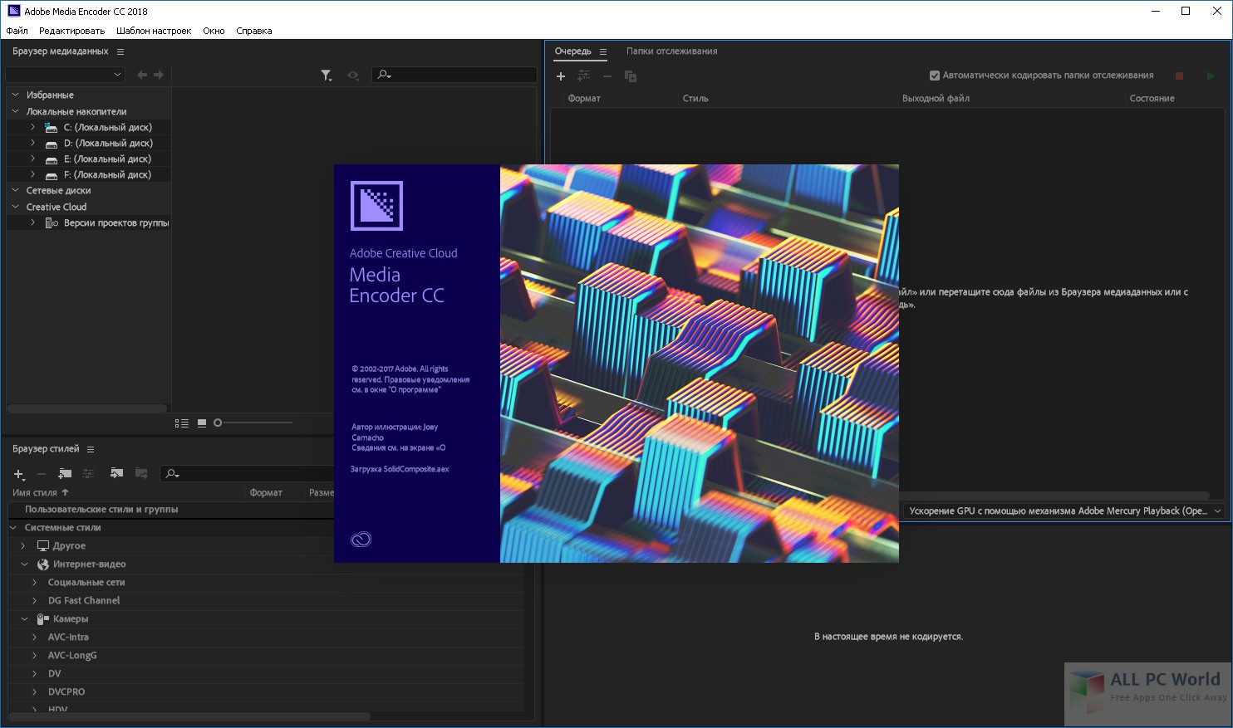Image resolution: width=1233 pixels, height=728 pixels.
Task: Open the GPU Mercury Playback renderer dropdown
Action: point(1065,511)
